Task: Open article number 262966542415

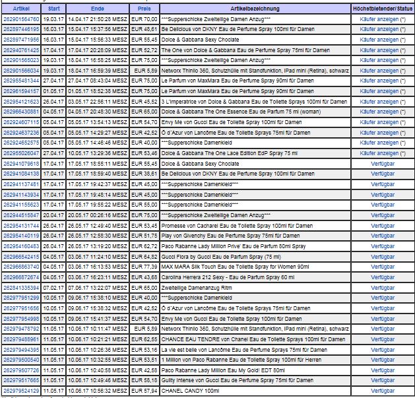Action: coord(21,257)
